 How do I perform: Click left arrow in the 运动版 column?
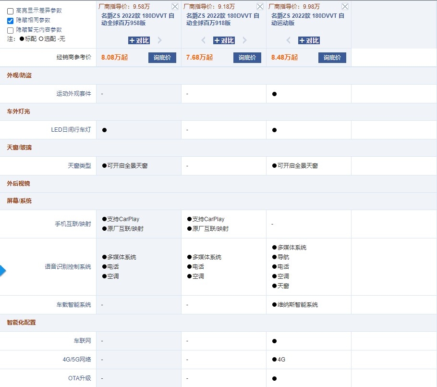point(288,40)
